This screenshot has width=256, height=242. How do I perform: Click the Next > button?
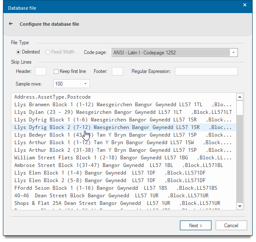coord(195,225)
